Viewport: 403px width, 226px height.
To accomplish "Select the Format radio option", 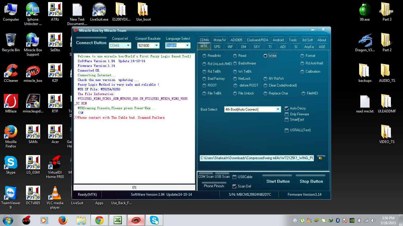I will pos(308,56).
